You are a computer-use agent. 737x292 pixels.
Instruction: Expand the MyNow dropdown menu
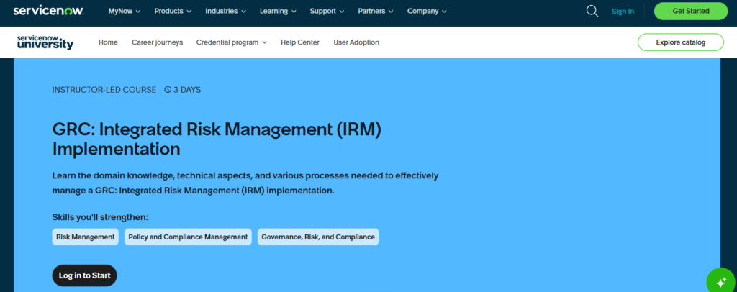(125, 12)
